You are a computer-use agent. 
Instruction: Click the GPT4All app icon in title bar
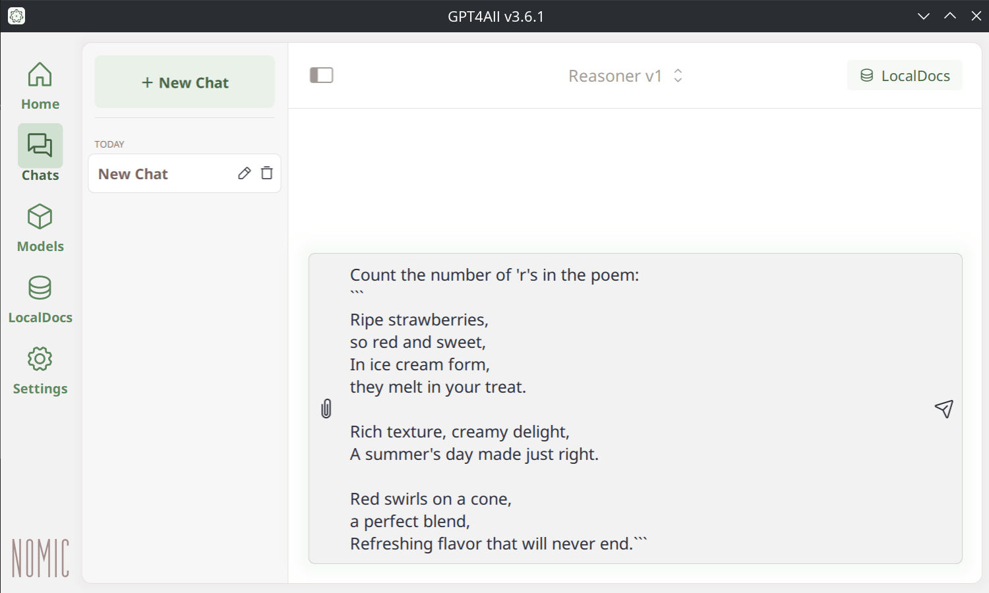(x=16, y=16)
